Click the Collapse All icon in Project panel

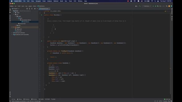click(32, 9)
